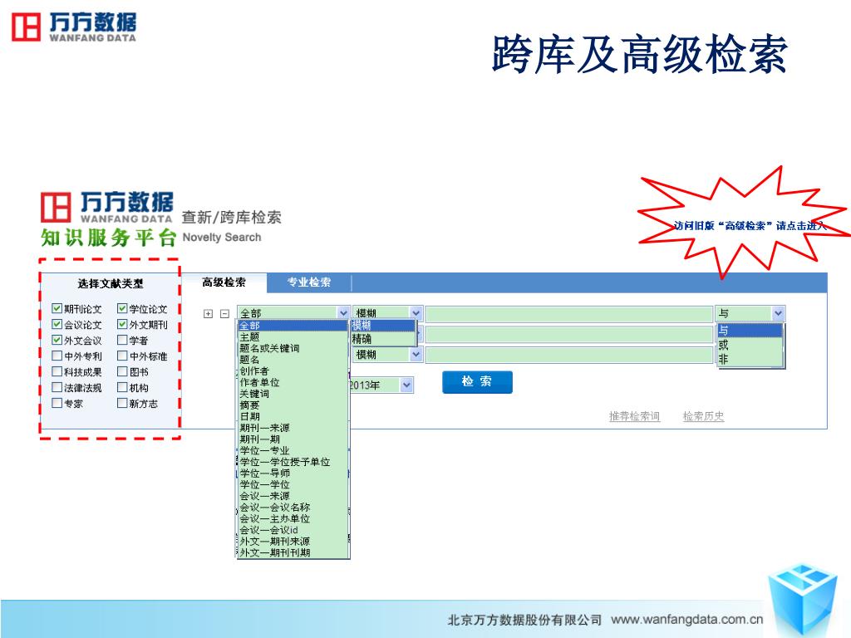Click the Wanfang Data logo above 知识服务平台
This screenshot has height=638, width=851.
[107, 207]
